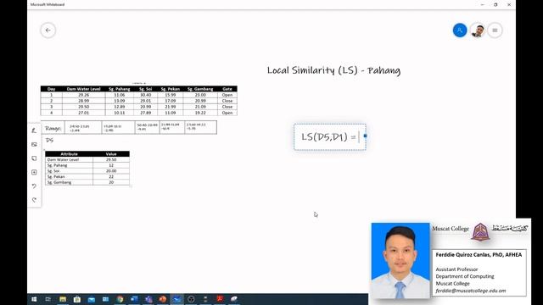Launch Microsoft Store from taskbar
The image size is (543, 305).
tap(77, 299)
